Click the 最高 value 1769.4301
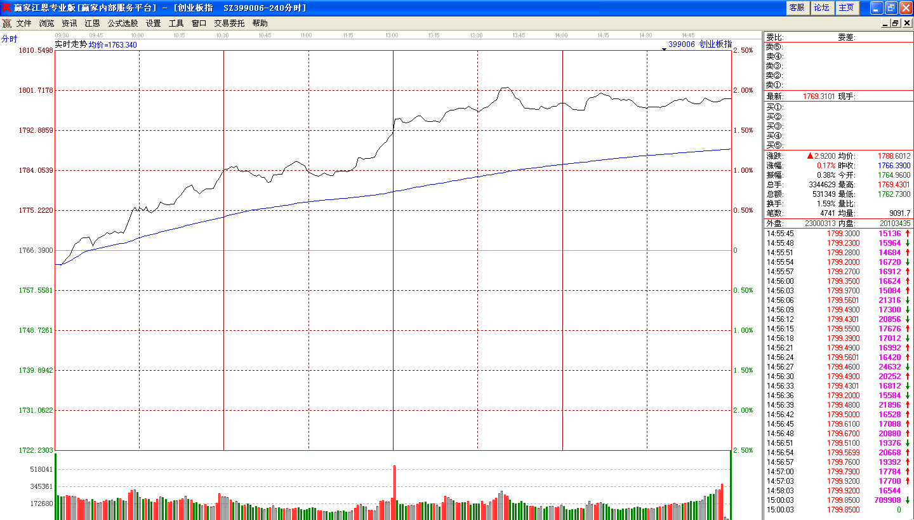914x520 pixels. click(x=894, y=184)
